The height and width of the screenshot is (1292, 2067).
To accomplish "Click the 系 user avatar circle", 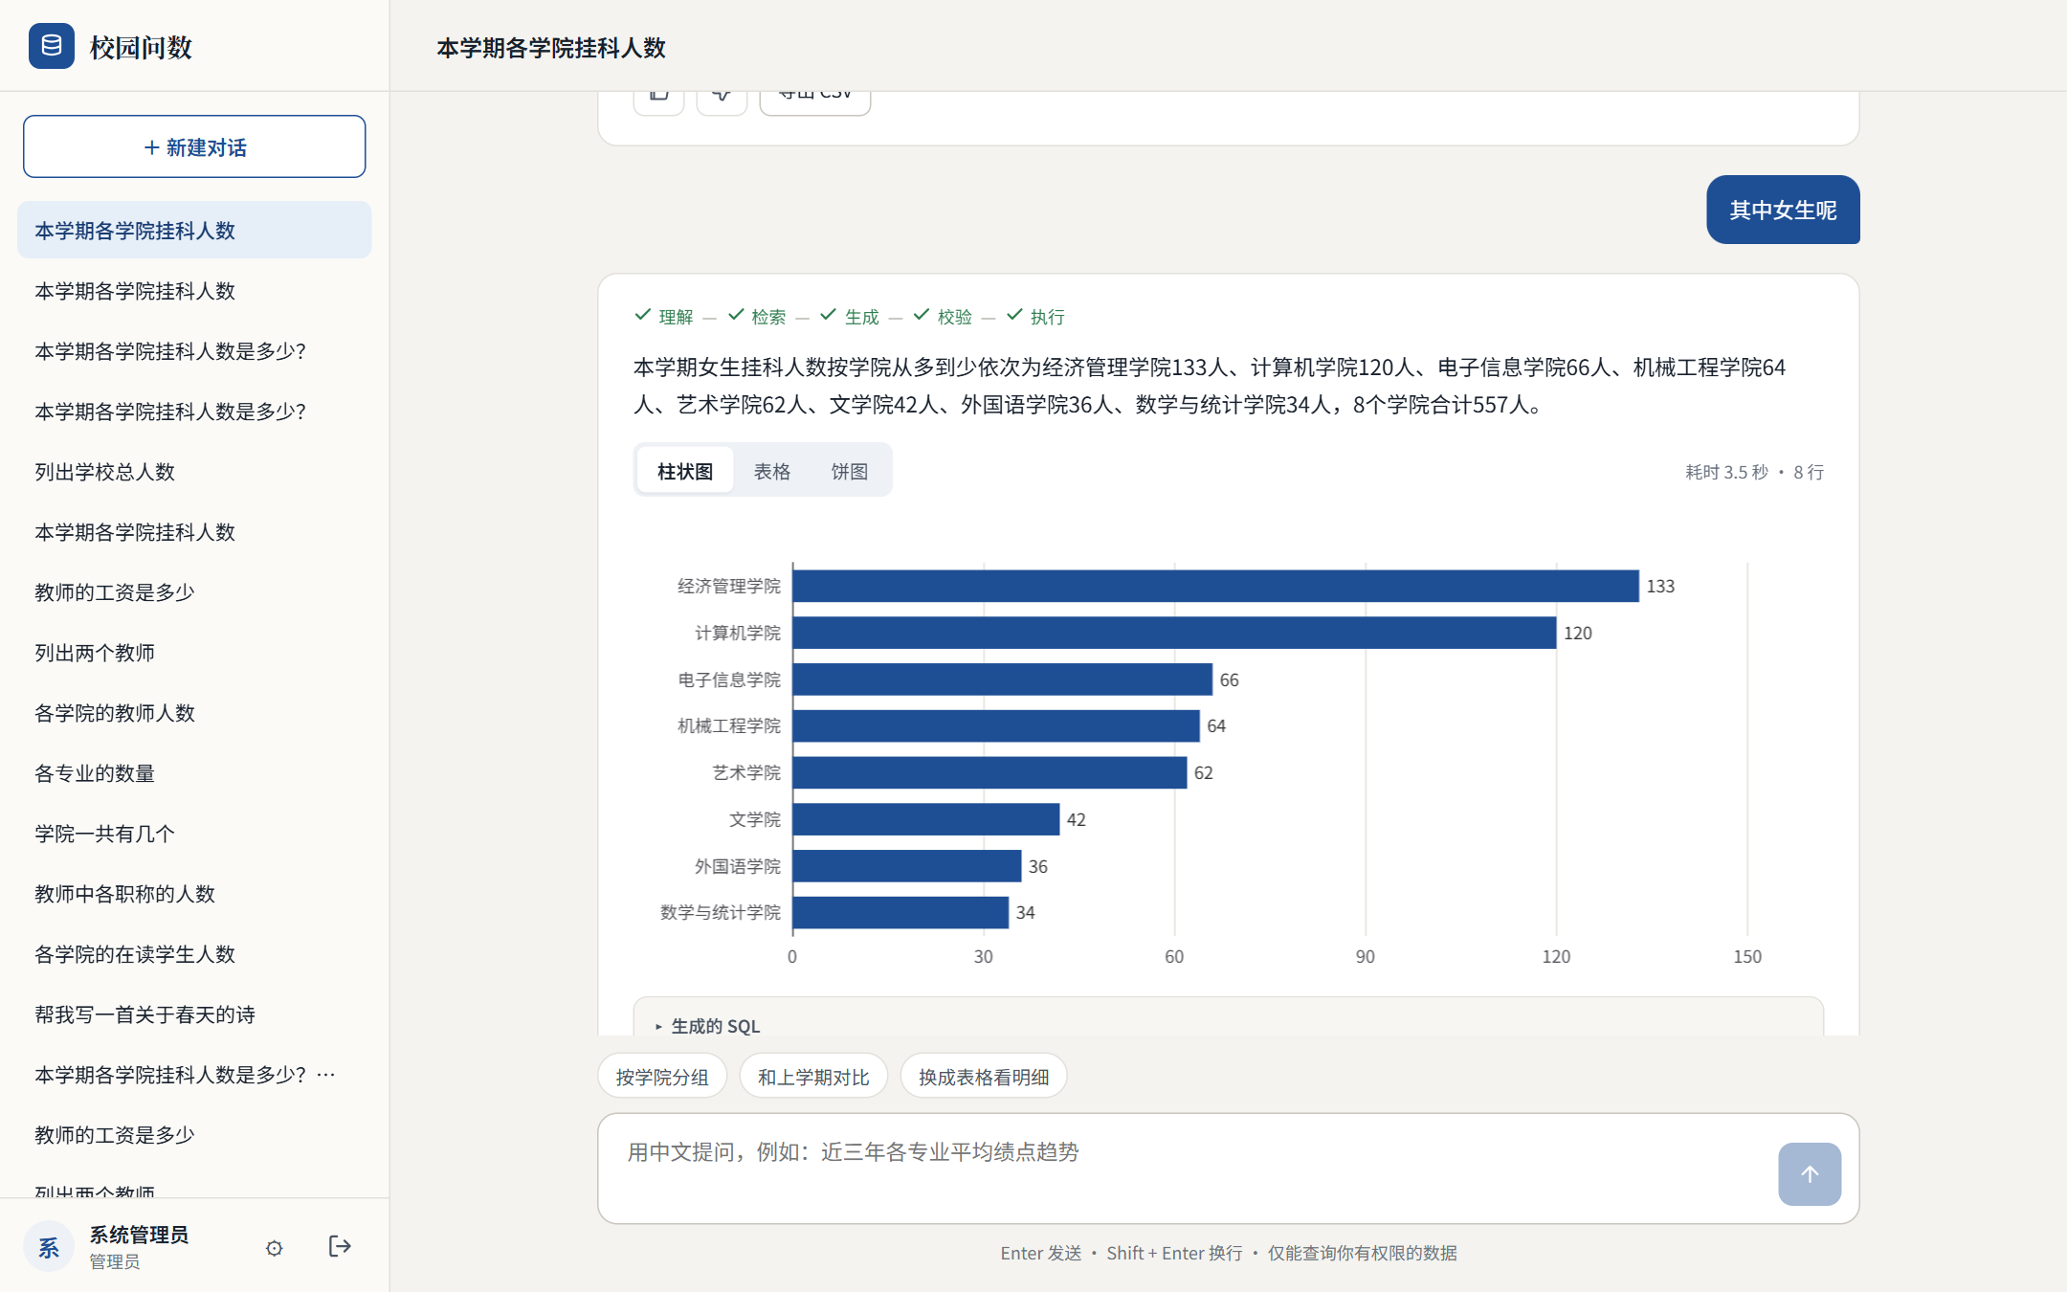I will click(49, 1247).
